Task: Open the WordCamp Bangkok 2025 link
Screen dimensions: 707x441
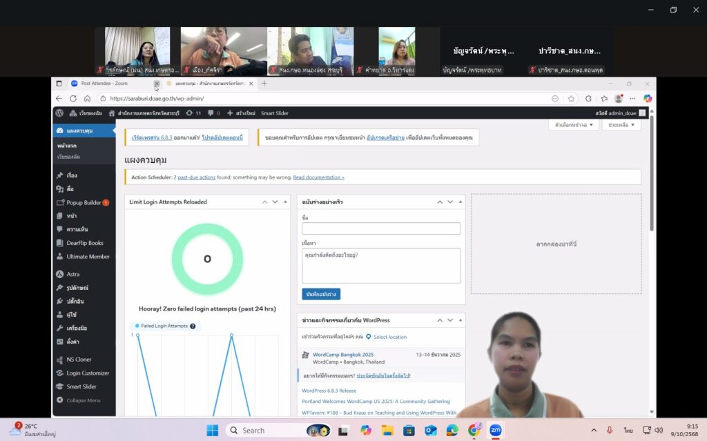Action: click(x=343, y=355)
